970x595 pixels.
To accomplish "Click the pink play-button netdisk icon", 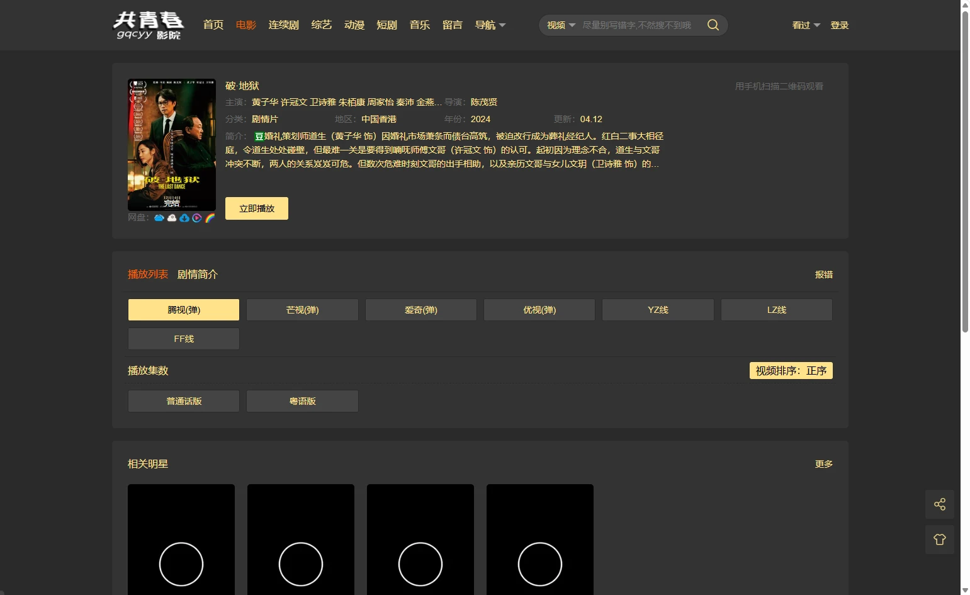I will point(197,218).
